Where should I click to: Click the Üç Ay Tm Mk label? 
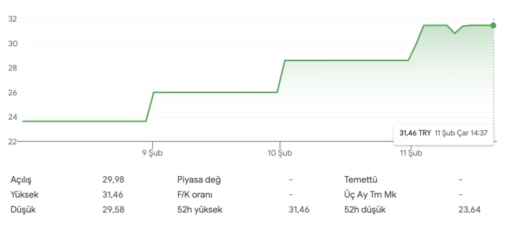coord(370,194)
